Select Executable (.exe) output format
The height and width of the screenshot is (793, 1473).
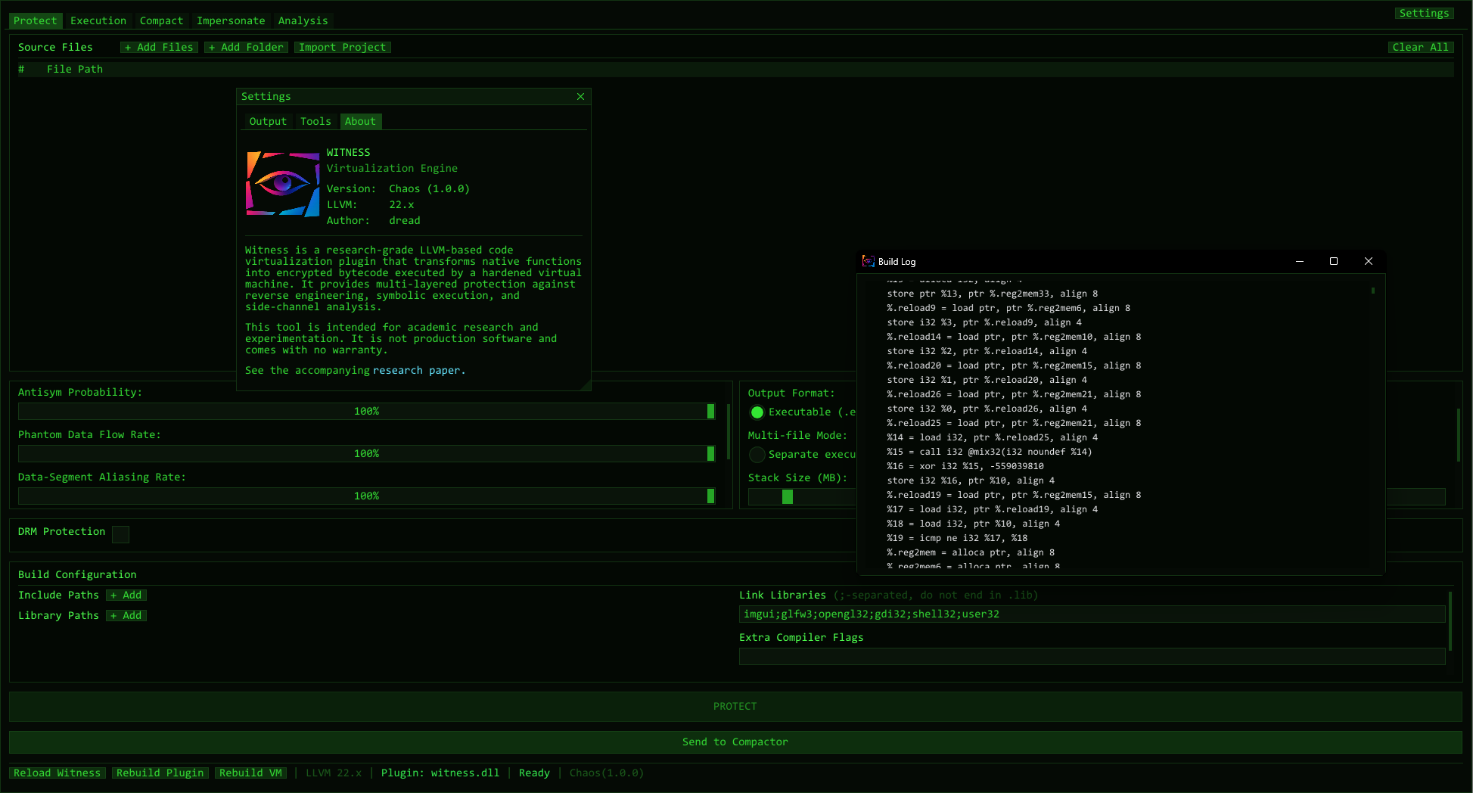pos(757,412)
